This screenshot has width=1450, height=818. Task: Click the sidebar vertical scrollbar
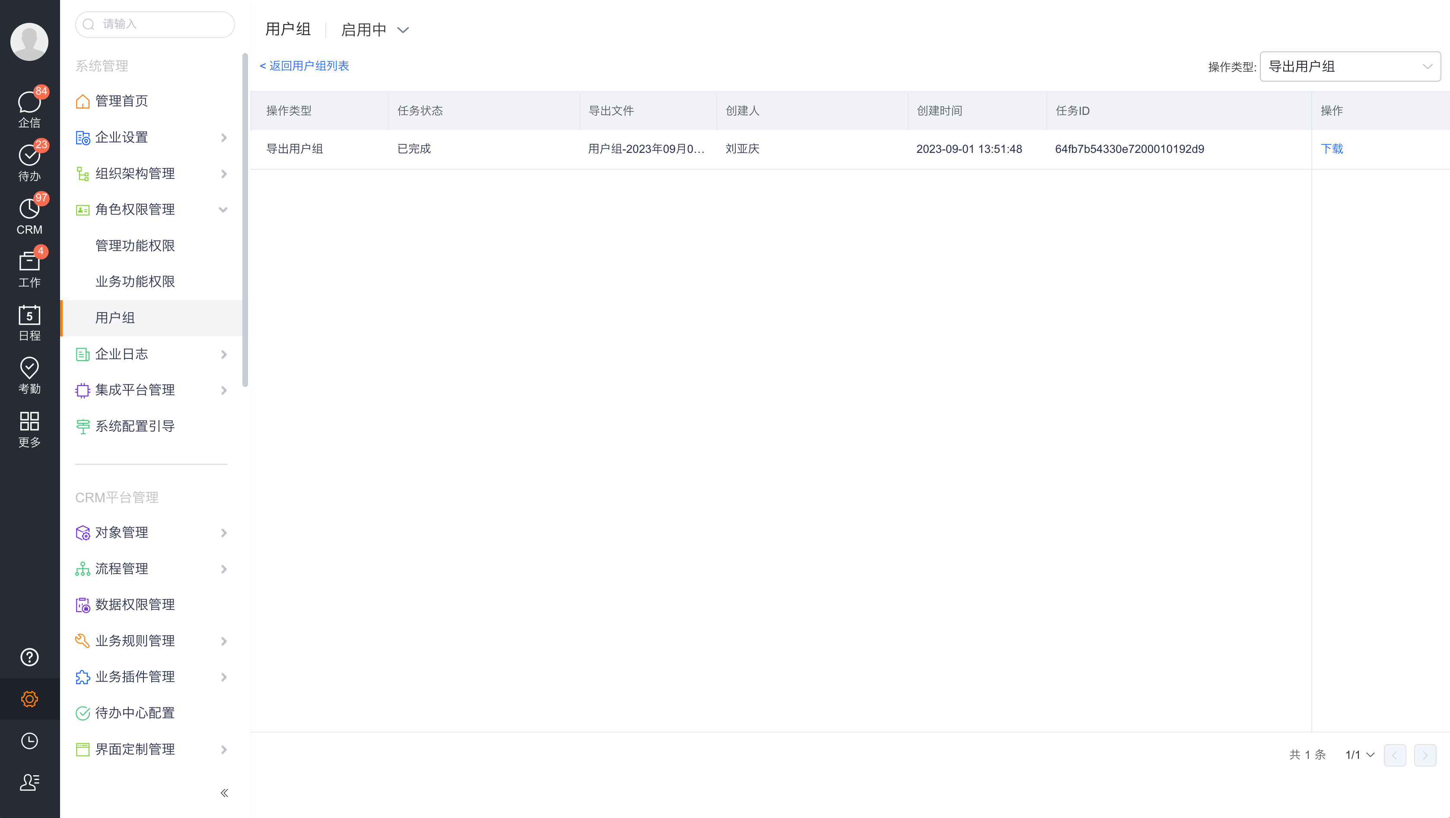(245, 220)
